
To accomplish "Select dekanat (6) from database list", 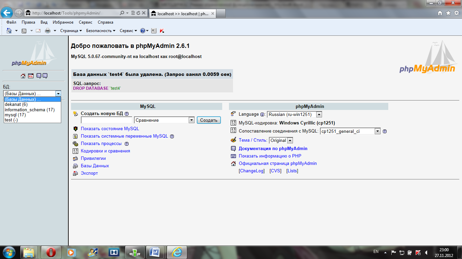I will tap(32, 105).
